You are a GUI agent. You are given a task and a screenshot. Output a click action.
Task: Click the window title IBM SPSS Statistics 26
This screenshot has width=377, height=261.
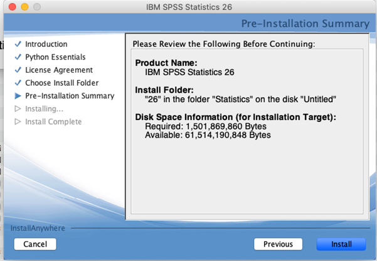(189, 7)
